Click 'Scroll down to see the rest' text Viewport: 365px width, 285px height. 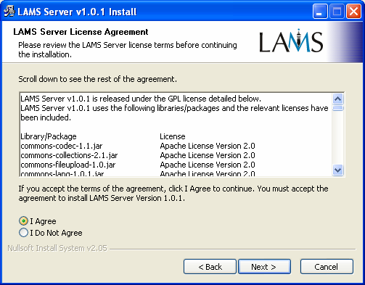[97, 79]
